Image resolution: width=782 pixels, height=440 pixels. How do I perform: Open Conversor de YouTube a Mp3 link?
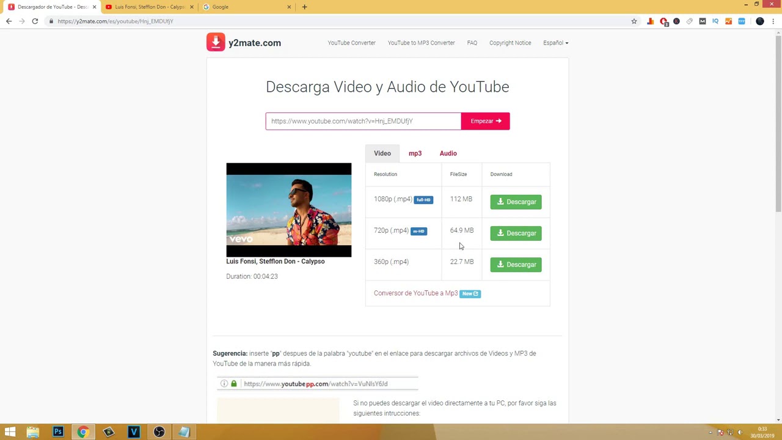click(415, 293)
